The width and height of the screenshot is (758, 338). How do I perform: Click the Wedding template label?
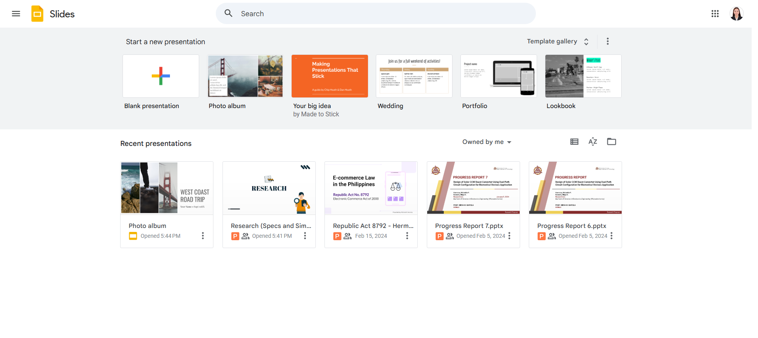click(x=390, y=106)
